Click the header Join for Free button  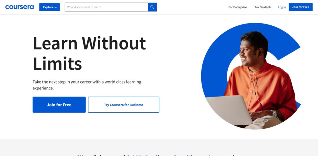pyautogui.click(x=301, y=7)
